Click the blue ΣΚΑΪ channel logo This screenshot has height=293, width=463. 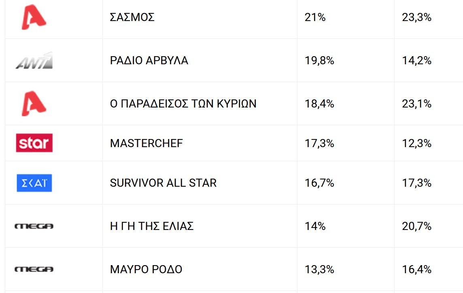tap(34, 183)
